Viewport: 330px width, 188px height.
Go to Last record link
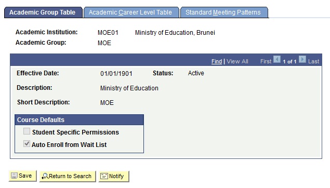[x=313, y=61]
